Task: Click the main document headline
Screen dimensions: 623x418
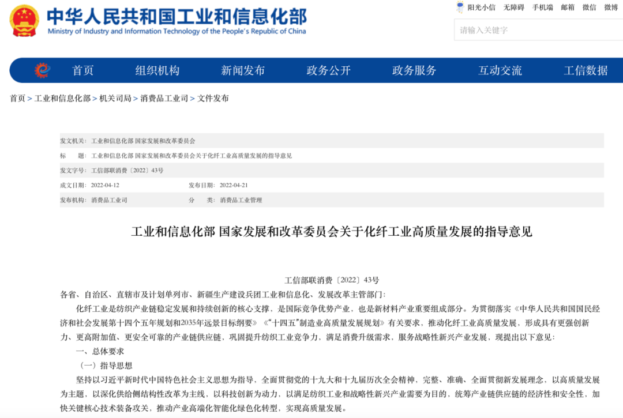Action: click(x=332, y=231)
